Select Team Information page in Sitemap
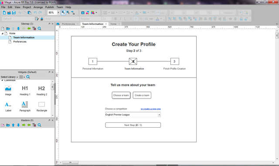The width and height of the screenshot is (279, 166). coord(24,37)
